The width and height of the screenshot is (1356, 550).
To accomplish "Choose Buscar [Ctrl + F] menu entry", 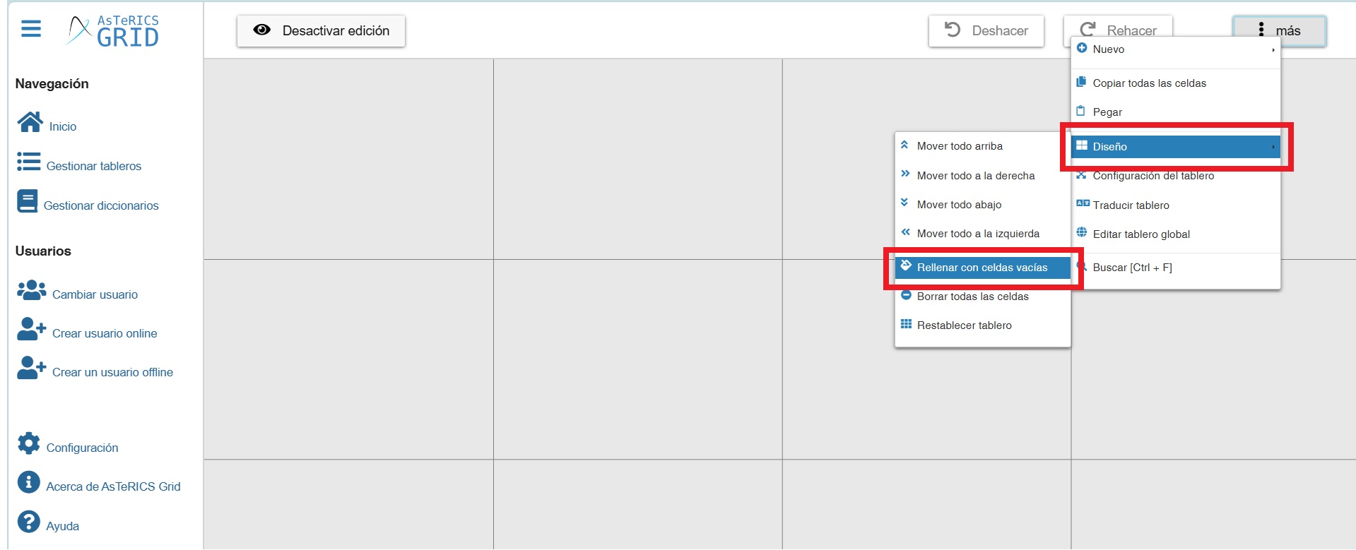I will (1176, 268).
